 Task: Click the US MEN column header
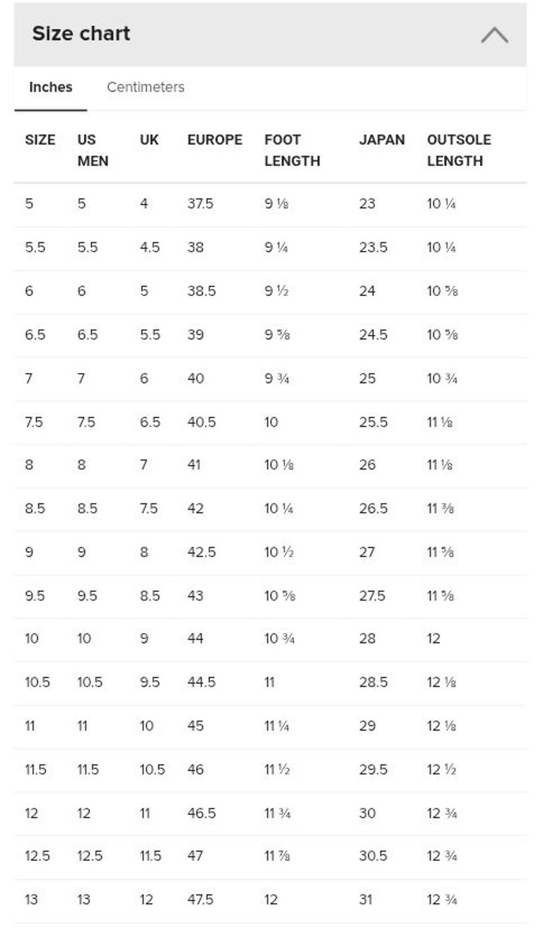pyautogui.click(x=93, y=150)
